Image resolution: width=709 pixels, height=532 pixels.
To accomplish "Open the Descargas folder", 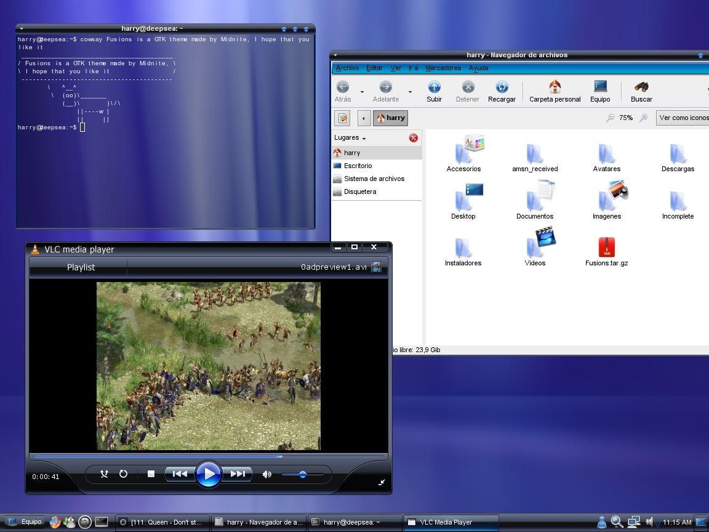I will coord(678,157).
